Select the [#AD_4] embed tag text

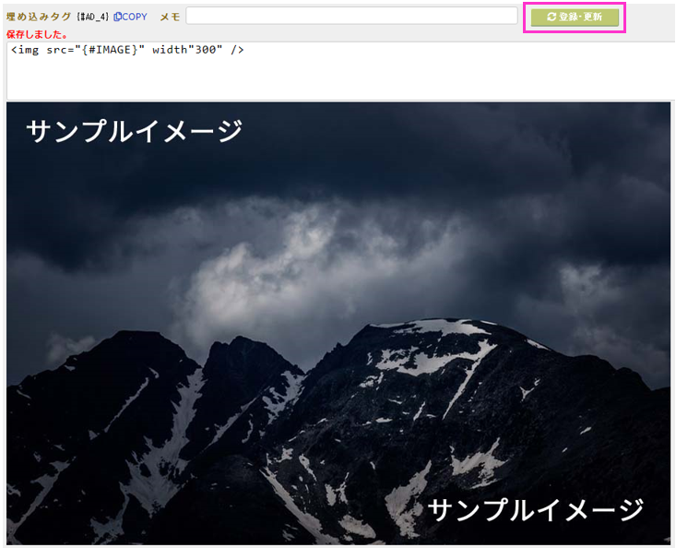[93, 17]
